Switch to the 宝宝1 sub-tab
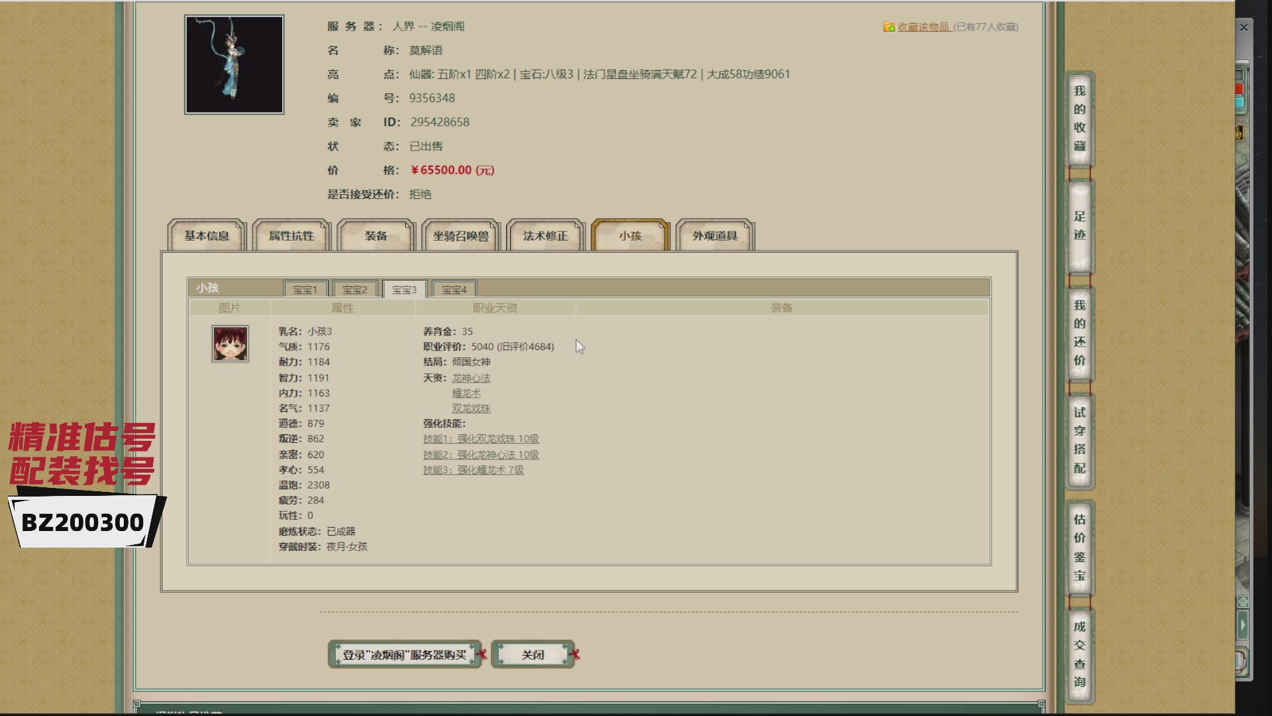 305,289
